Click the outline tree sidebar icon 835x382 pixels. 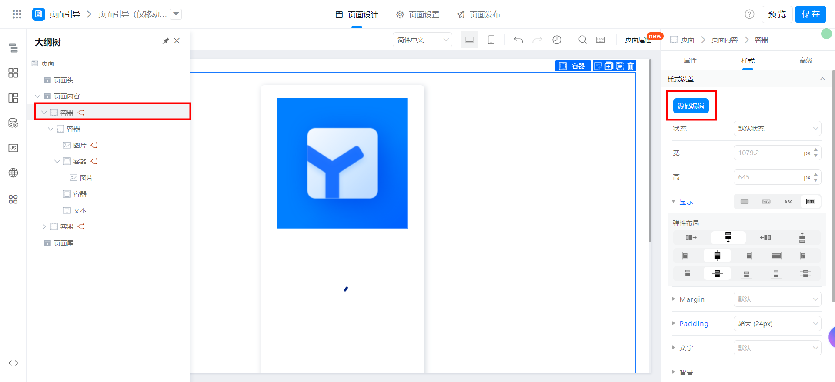[13, 48]
